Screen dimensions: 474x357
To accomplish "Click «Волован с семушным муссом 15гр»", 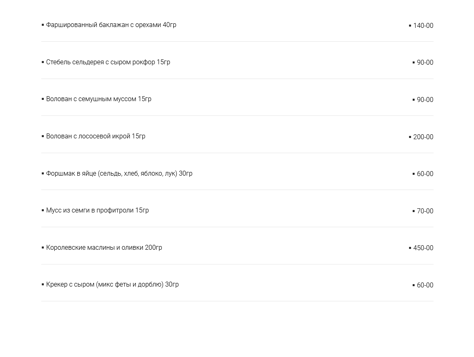I will coord(98,99).
